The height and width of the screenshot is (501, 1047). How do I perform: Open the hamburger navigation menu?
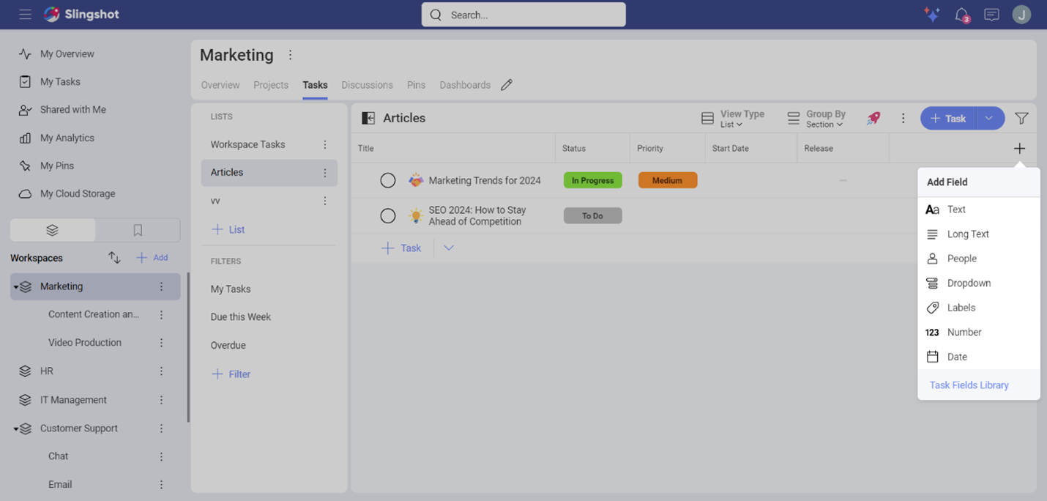click(25, 15)
